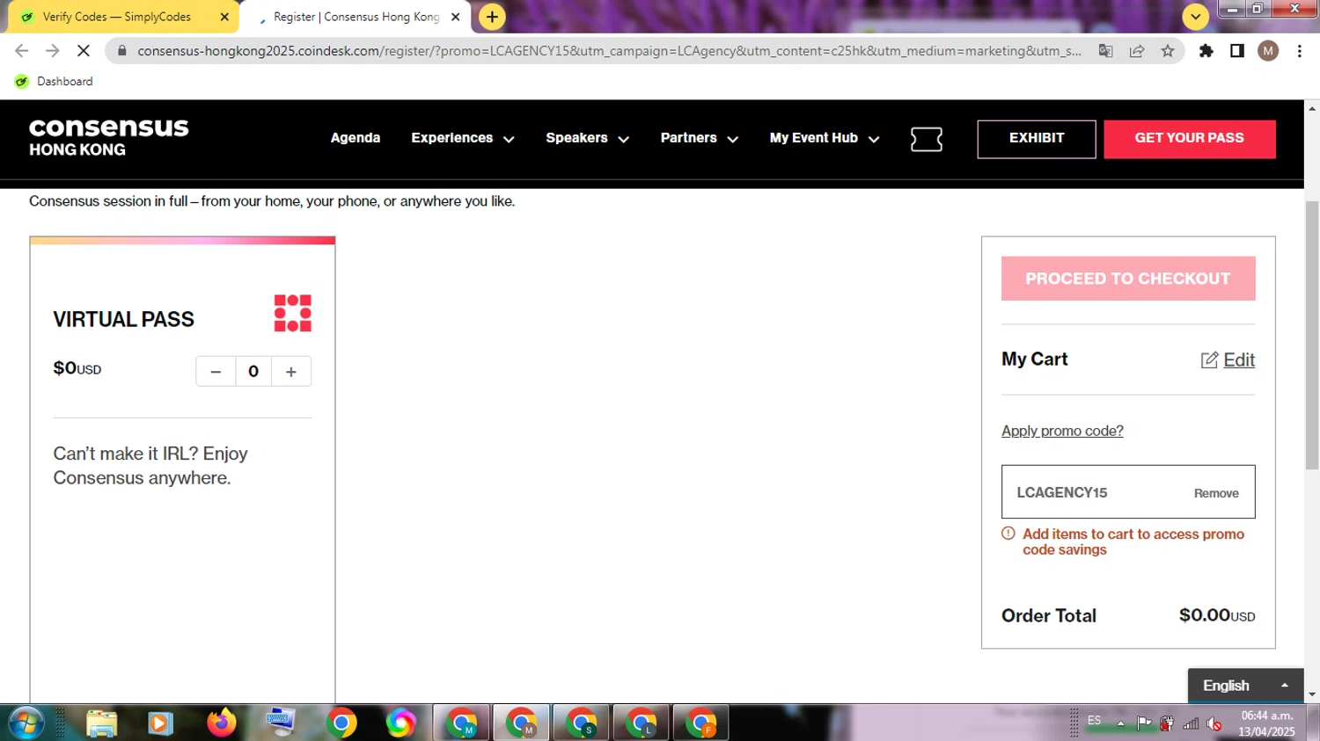This screenshot has width=1320, height=741.
Task: Click the Order Total $0.00 amount
Action: 1217,615
